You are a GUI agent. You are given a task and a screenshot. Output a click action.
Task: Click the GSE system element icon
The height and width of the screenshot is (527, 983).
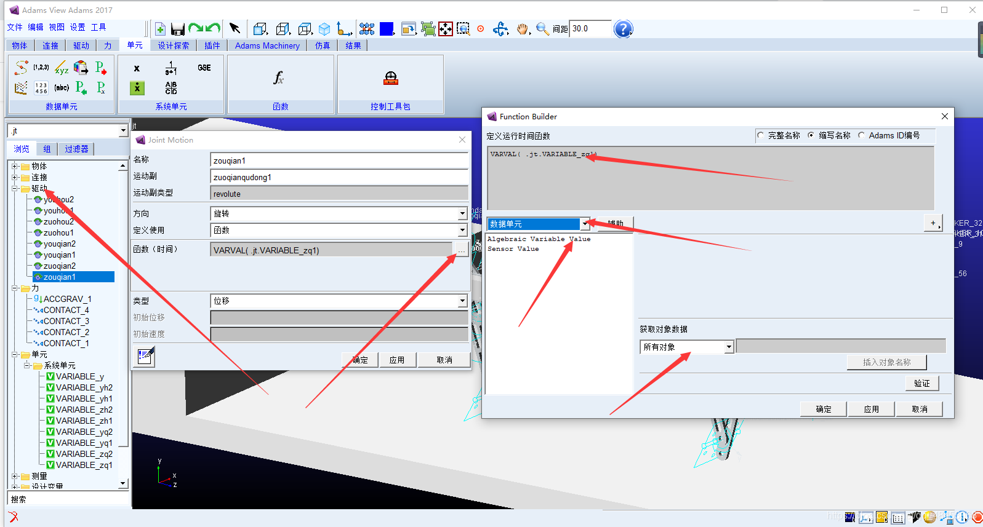(204, 68)
